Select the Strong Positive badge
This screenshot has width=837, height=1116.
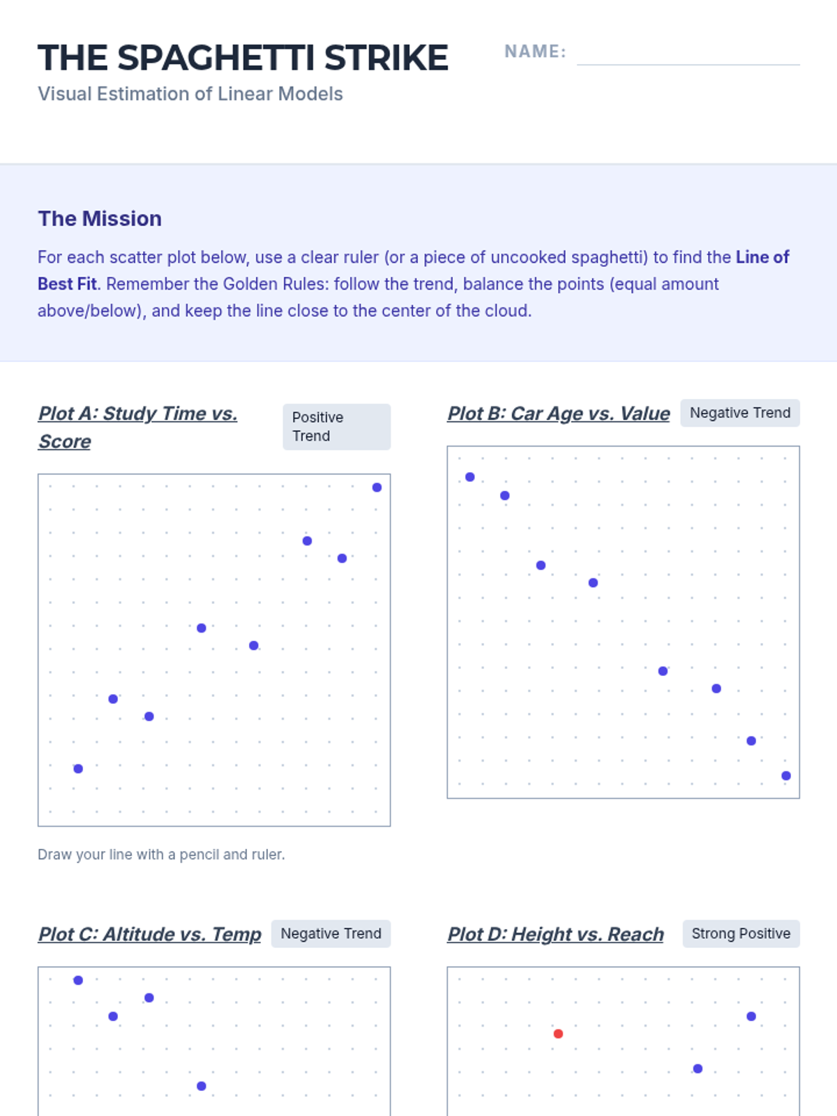pos(741,933)
